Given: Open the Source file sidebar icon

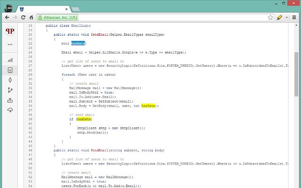Looking at the screenshot, I should (x=10, y=70).
